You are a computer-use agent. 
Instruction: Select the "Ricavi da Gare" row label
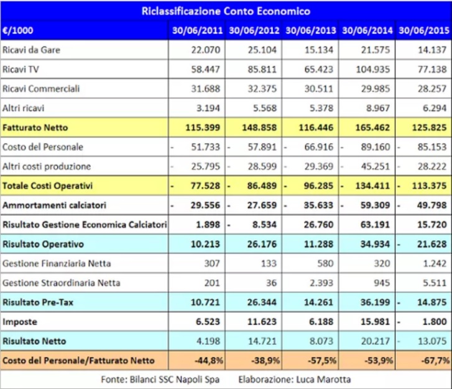(x=32, y=50)
